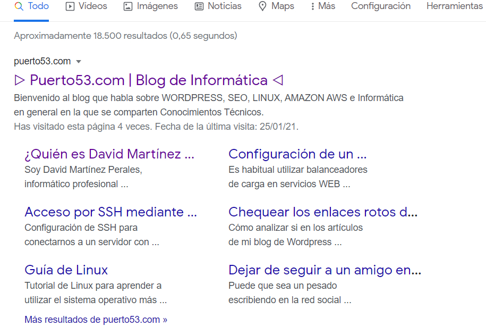
Task: Open the Chequear los enlaces rotos sitelink
Action: click(323, 212)
